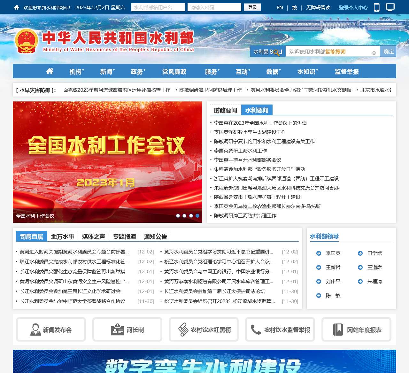
Task: Expand the 数据 navigation menu
Action: click(274, 72)
